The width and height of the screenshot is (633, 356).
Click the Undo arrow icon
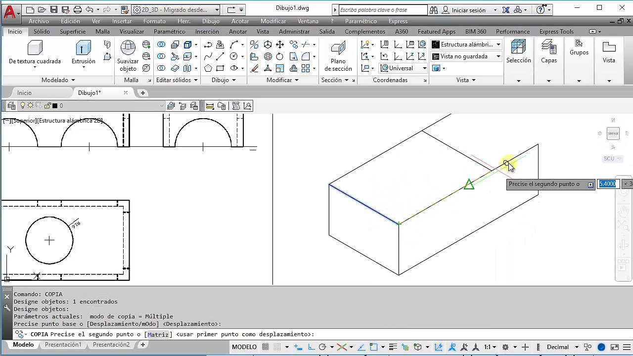pyautogui.click(x=89, y=10)
